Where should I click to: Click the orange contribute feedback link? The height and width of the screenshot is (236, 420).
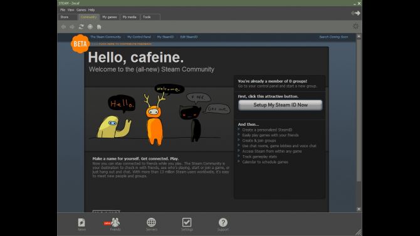pyautogui.click(x=125, y=44)
